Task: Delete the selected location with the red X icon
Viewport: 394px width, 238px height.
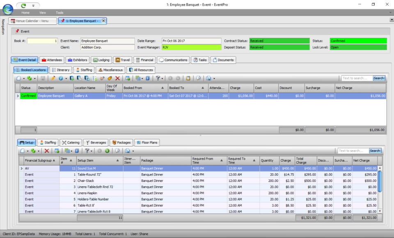Action: click(117, 78)
